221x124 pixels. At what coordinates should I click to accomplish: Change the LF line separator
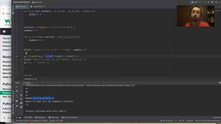(x=176, y=121)
